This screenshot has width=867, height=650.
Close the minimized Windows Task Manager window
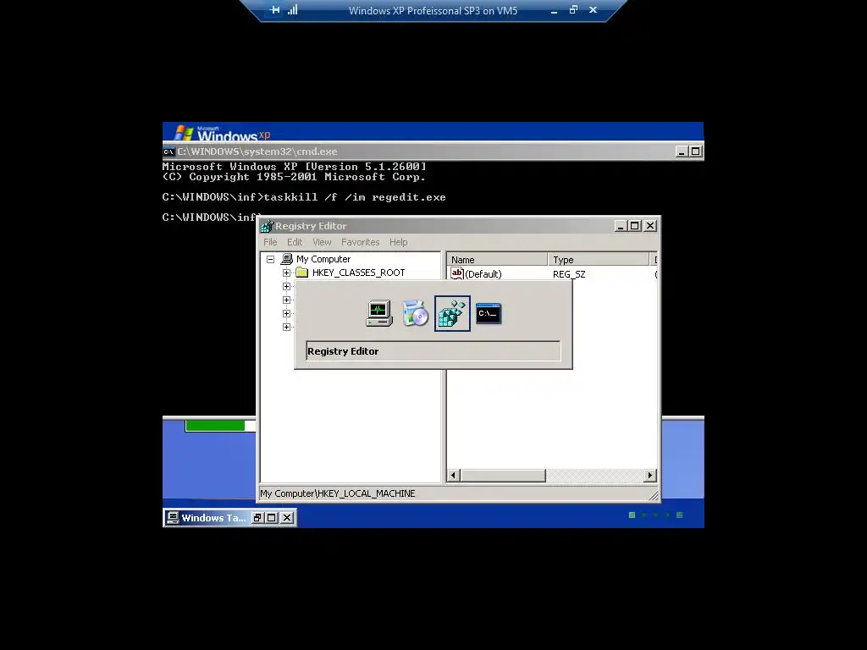(x=287, y=518)
